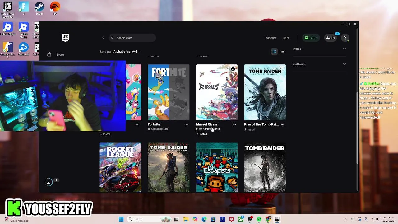The height and width of the screenshot is (224, 398).
Task: Open Microsoft Edge from the taskbar
Action: (x=204, y=219)
